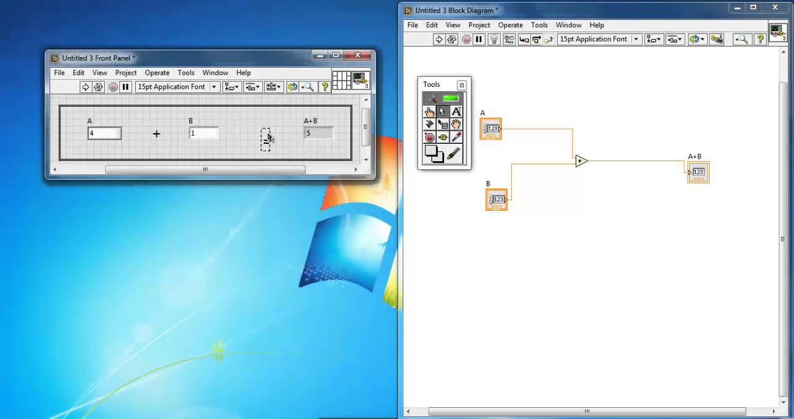The image size is (794, 419).
Task: Open Align Objects dropdown in Block Diagram
Action: click(654, 39)
